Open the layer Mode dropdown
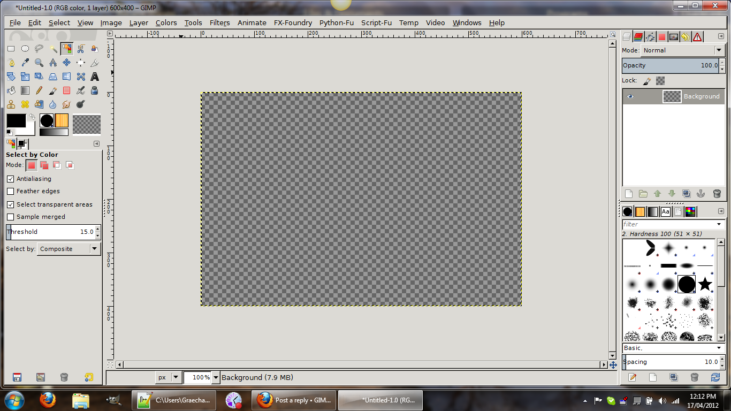The height and width of the screenshot is (411, 731). pos(682,50)
